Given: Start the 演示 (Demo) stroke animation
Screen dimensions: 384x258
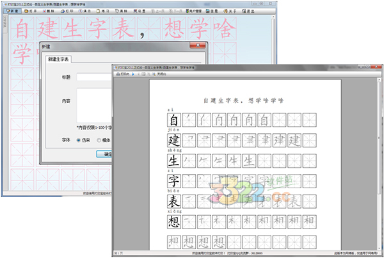Looking at the screenshot, I should point(84,11).
